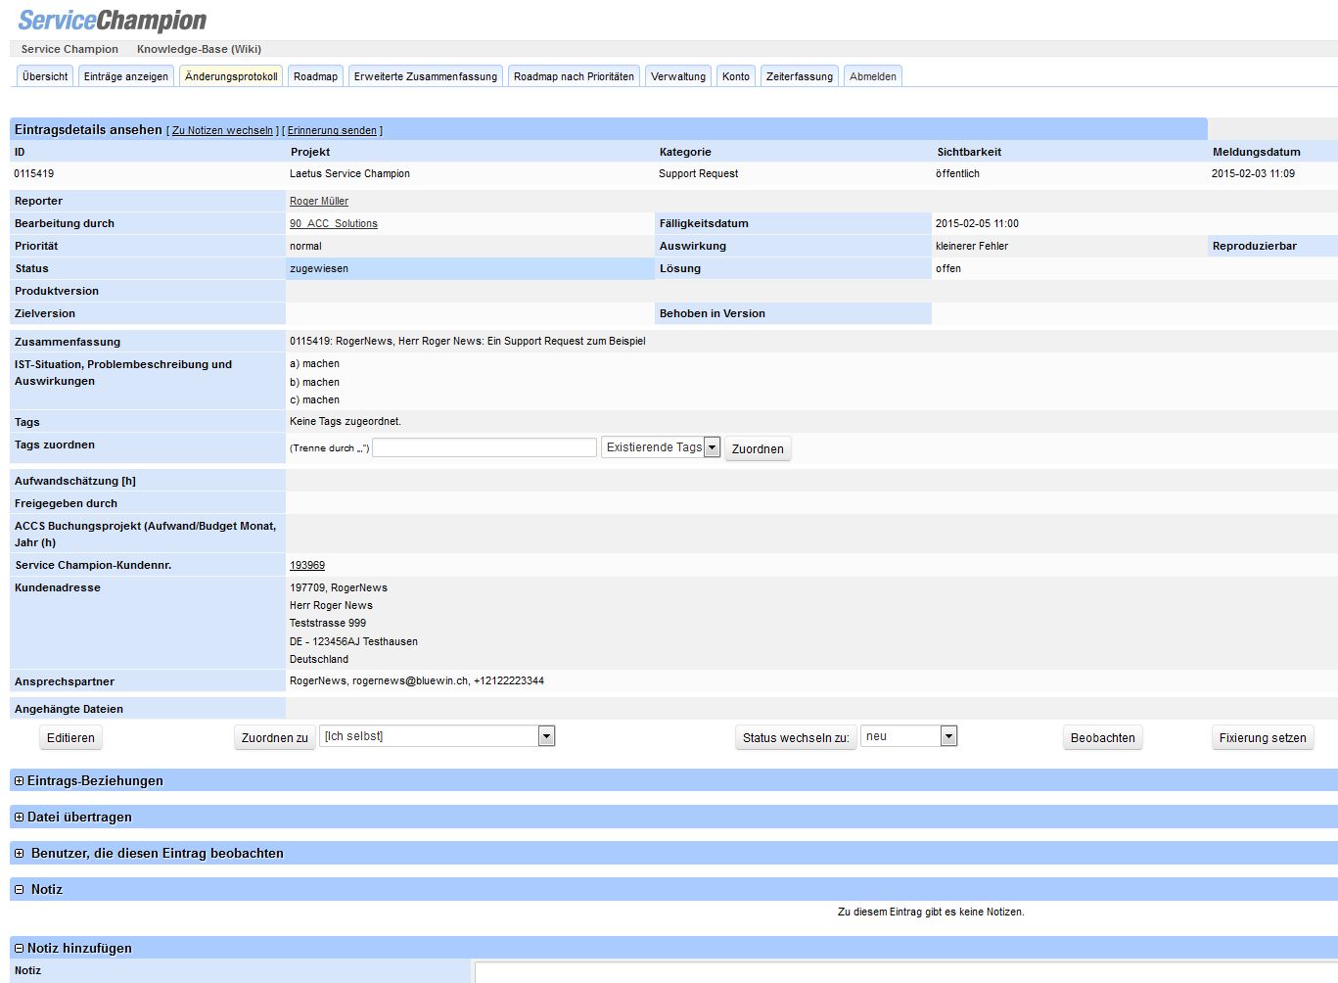Viewport: 1338px width, 983px height.
Task: Click the Status wechseln zu button
Action: point(796,737)
